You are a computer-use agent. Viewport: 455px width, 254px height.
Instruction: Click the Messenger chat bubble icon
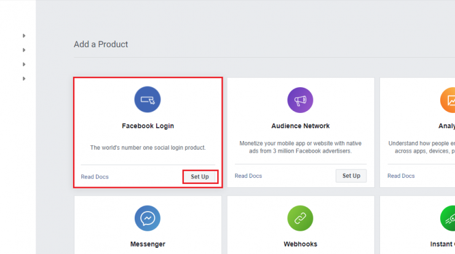(148, 218)
